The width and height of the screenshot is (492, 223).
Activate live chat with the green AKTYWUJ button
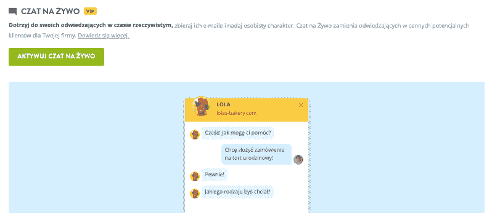pyautogui.click(x=56, y=57)
